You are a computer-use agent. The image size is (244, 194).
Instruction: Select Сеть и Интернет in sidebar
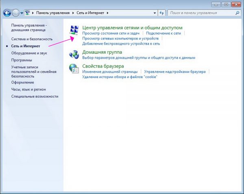click(26, 46)
